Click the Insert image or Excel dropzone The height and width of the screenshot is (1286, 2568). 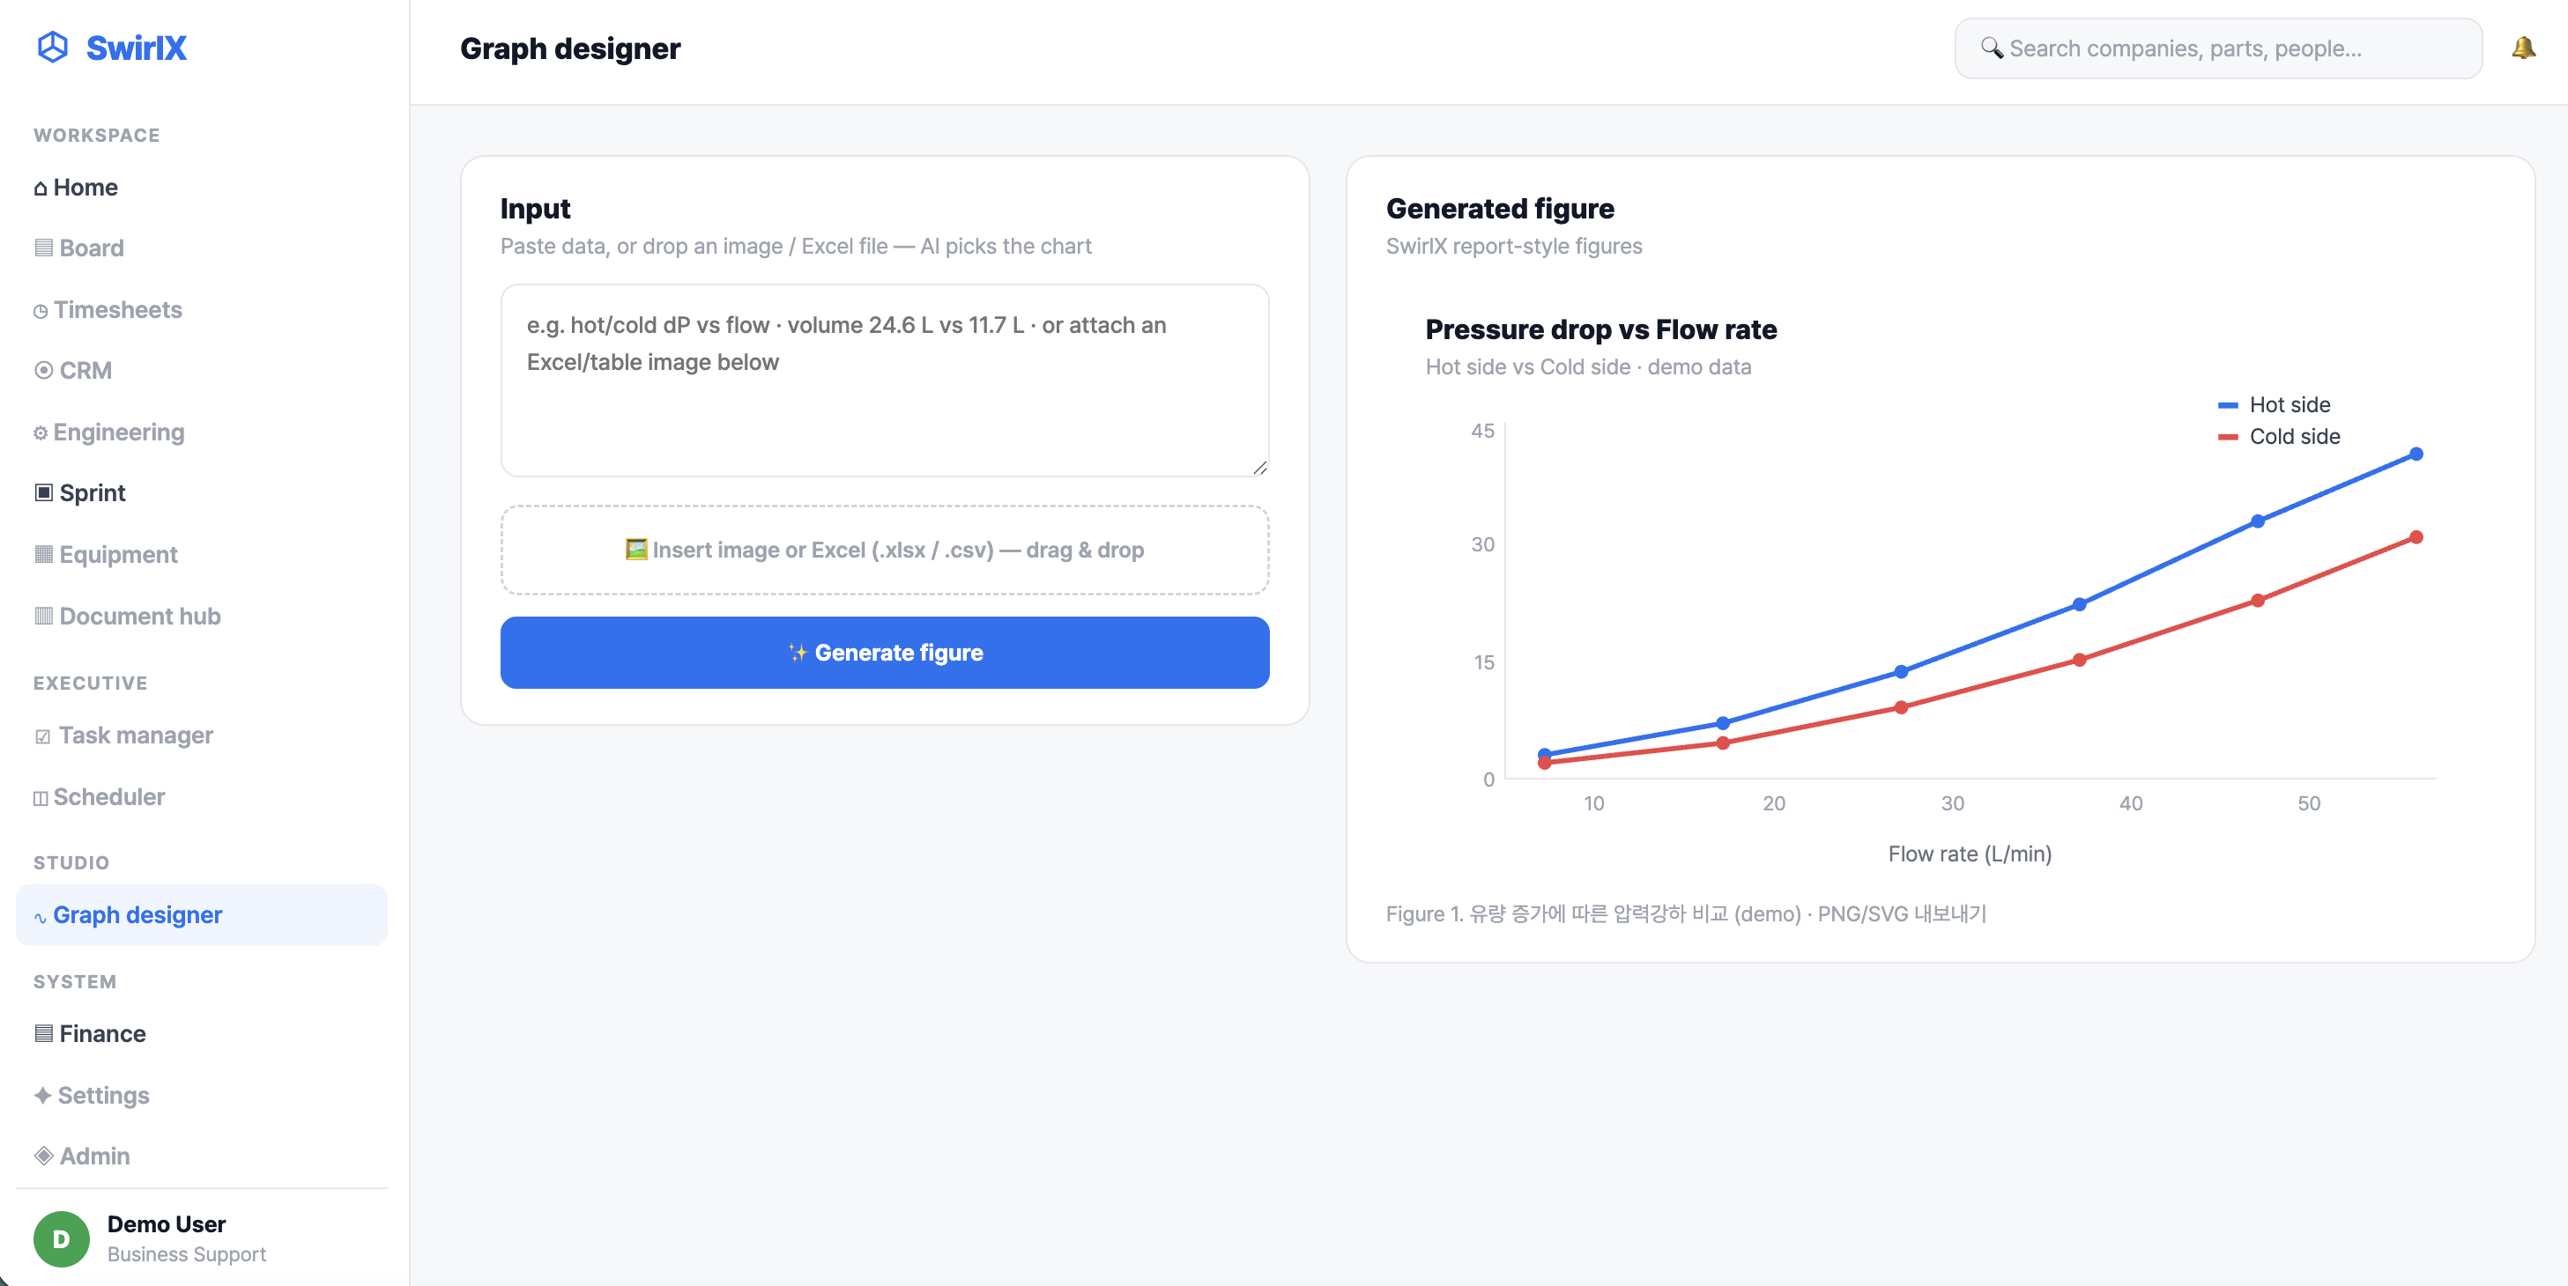pyautogui.click(x=884, y=550)
